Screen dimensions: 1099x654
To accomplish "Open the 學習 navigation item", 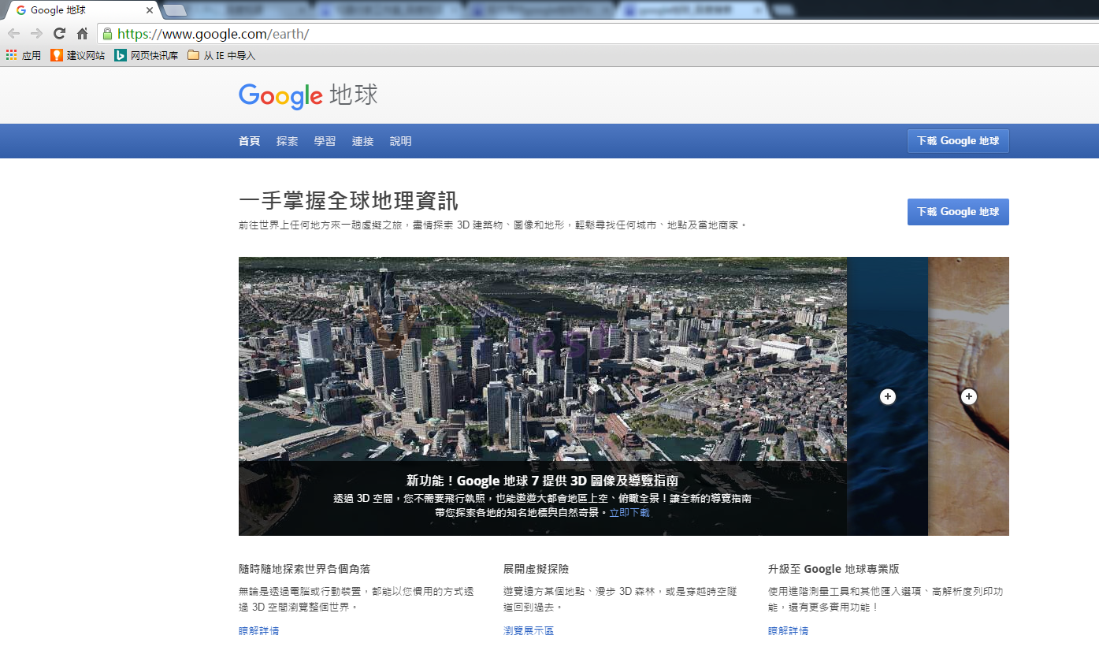I will point(325,141).
